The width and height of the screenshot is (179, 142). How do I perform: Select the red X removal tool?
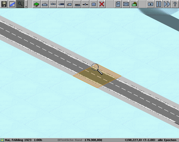(102, 4)
